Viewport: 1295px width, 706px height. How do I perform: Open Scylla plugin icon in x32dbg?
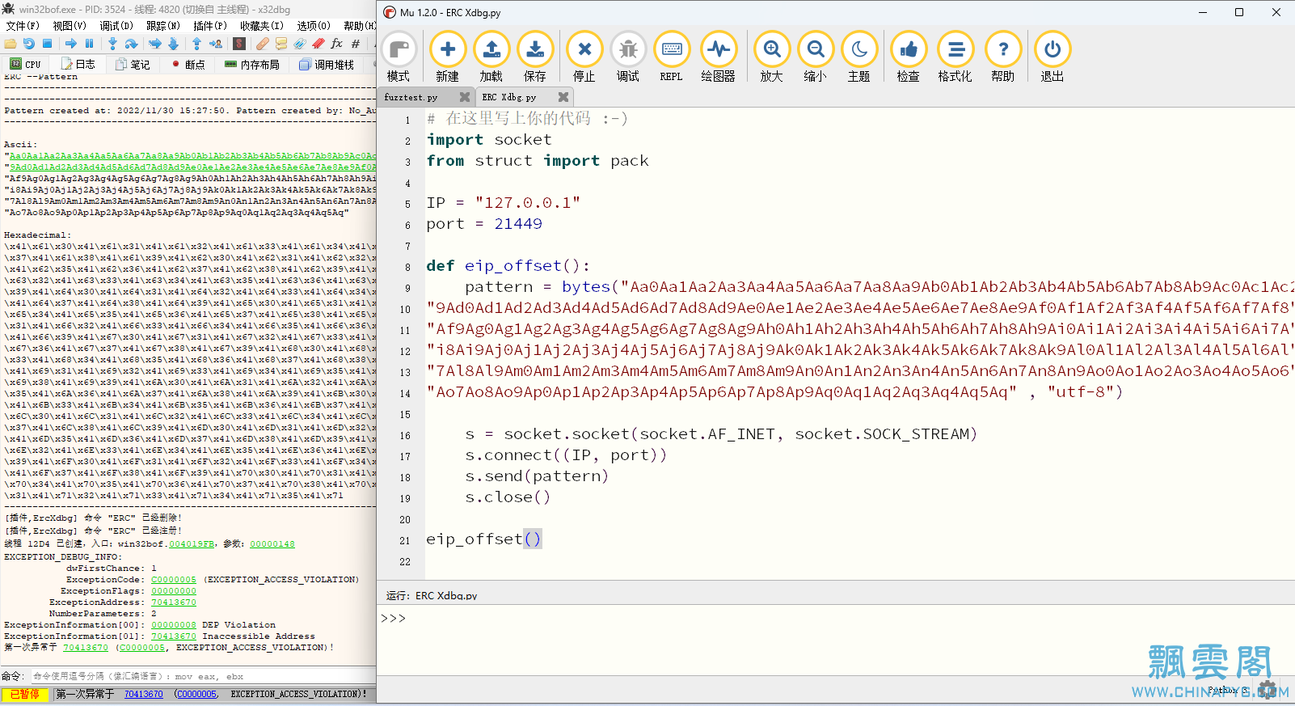click(x=239, y=44)
